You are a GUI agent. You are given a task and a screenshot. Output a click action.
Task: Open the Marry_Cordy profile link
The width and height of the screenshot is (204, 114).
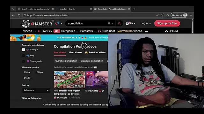pyautogui.click(x=92, y=91)
